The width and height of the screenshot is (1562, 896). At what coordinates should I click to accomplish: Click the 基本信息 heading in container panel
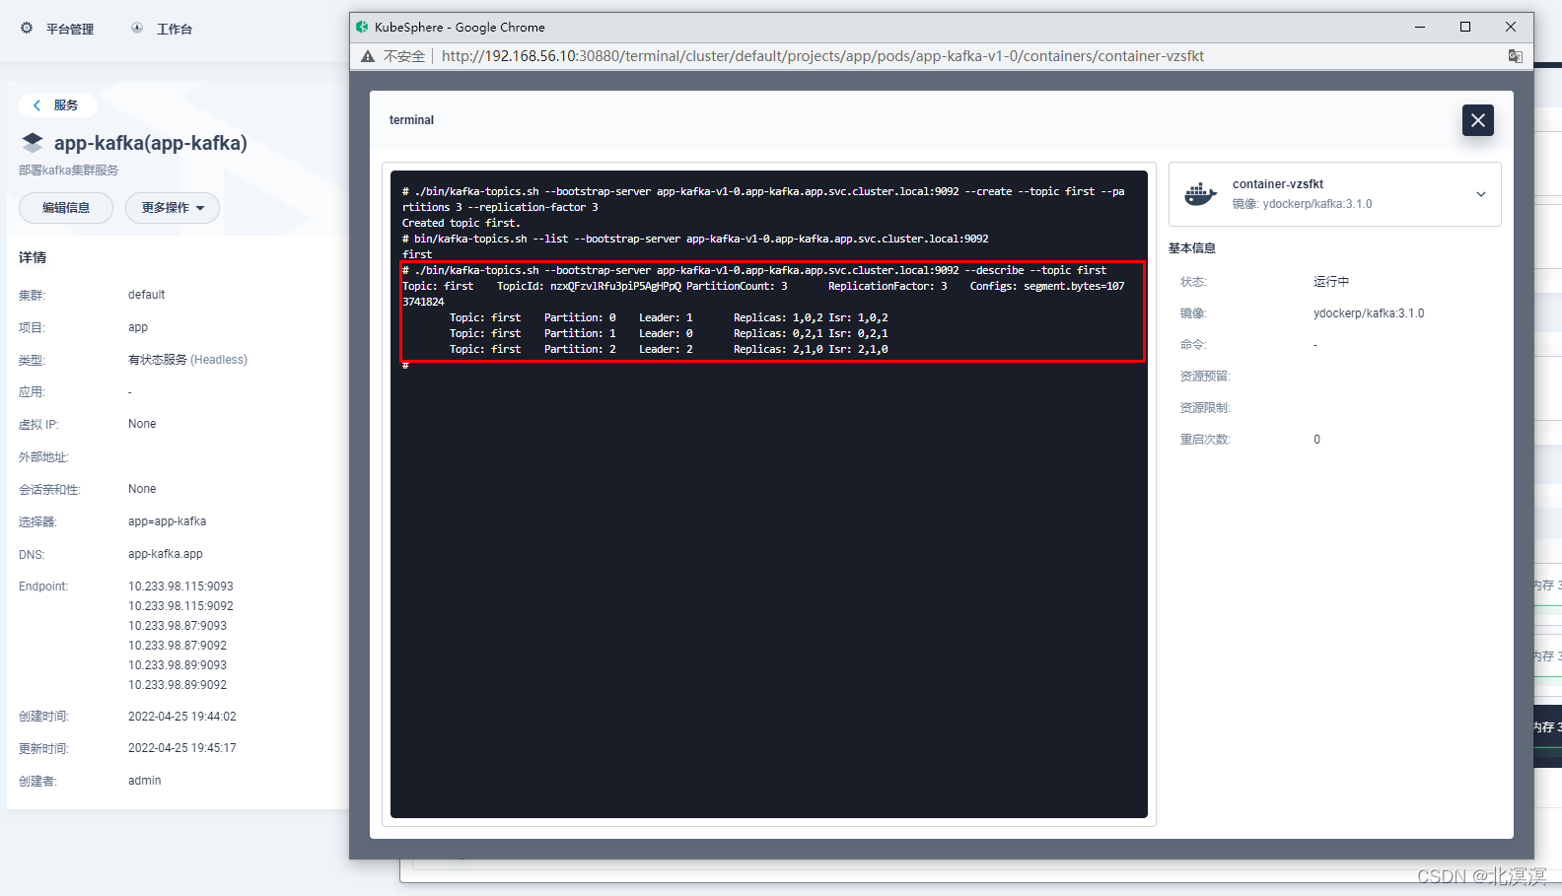[1192, 248]
